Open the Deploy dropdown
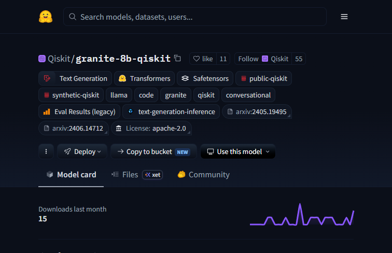The height and width of the screenshot is (253, 392). tap(82, 151)
